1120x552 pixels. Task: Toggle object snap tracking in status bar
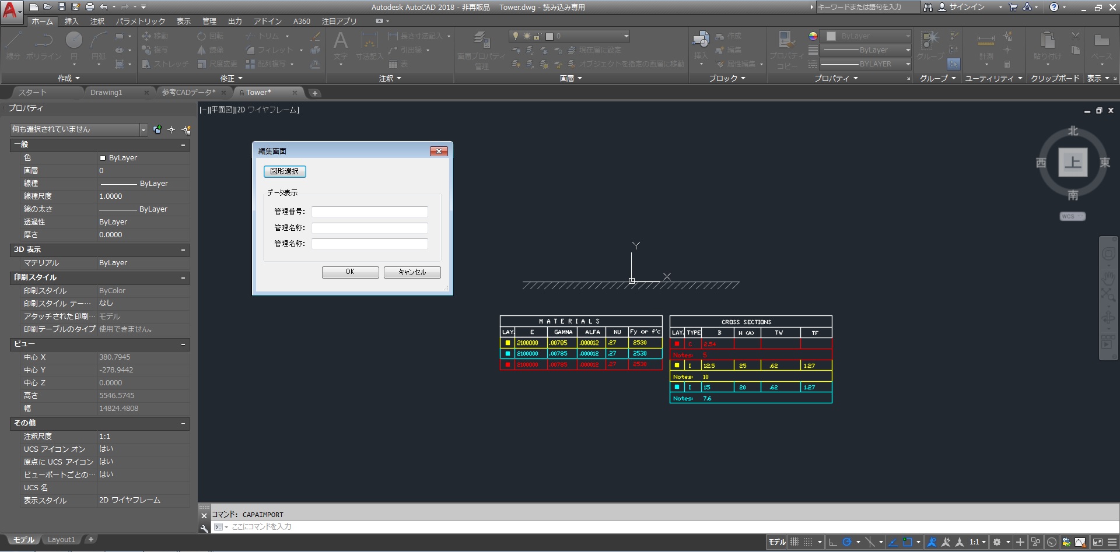pos(892,542)
